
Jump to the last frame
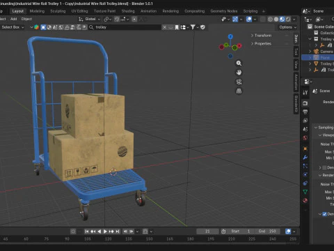(x=118, y=231)
